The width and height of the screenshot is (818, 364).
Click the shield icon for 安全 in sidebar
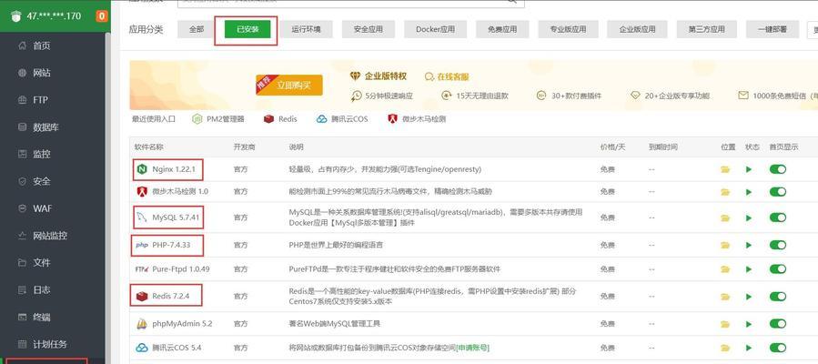coord(22,181)
